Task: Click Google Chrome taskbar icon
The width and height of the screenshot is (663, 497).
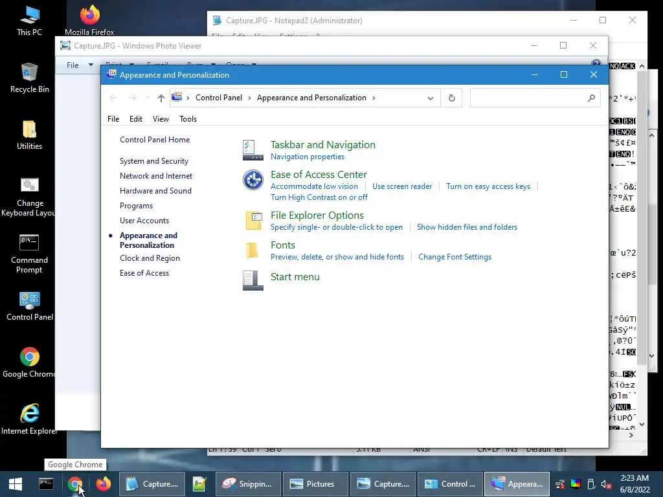Action: [74, 484]
